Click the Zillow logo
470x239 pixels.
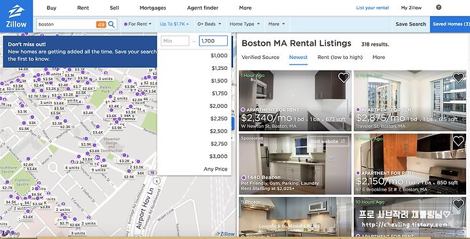click(x=16, y=16)
